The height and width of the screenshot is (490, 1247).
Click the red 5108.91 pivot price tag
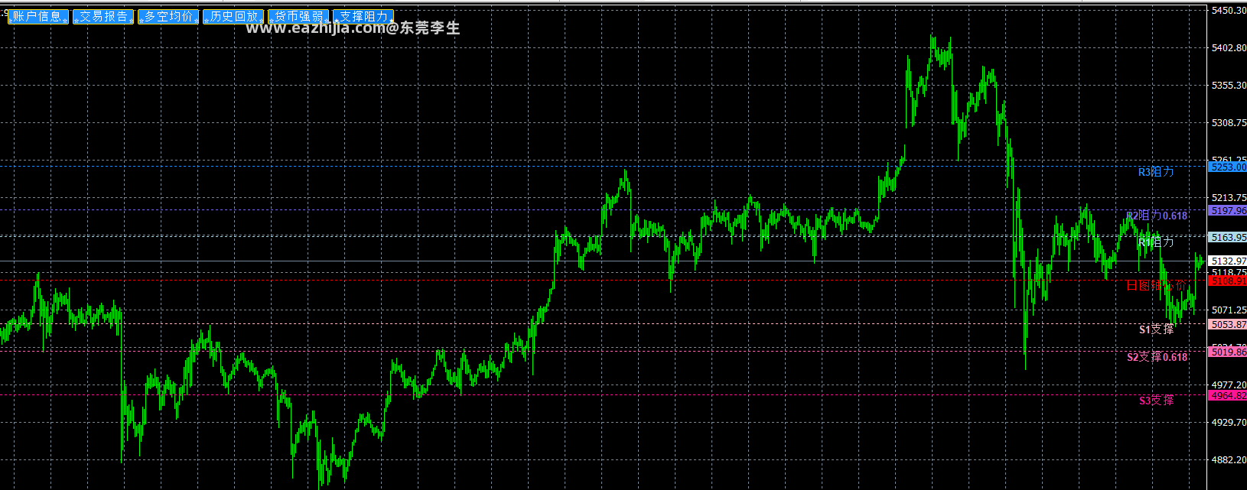(1227, 281)
